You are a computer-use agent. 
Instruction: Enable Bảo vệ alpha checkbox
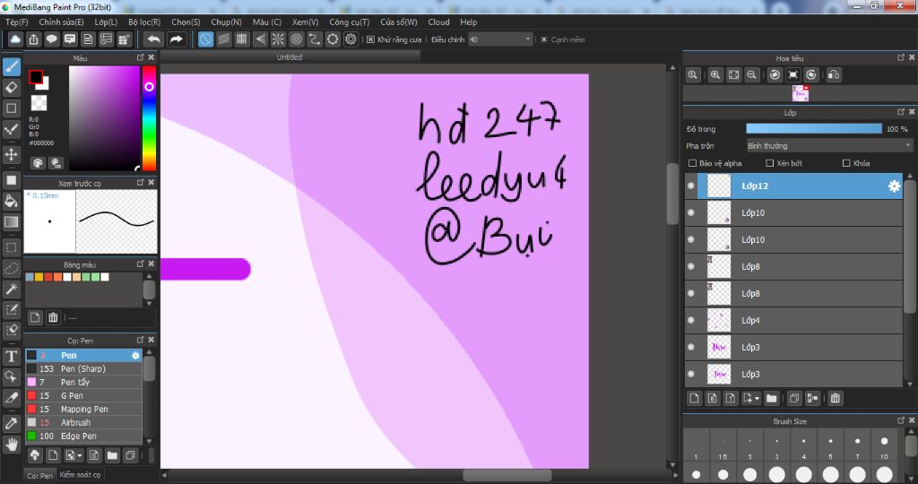pyautogui.click(x=693, y=163)
